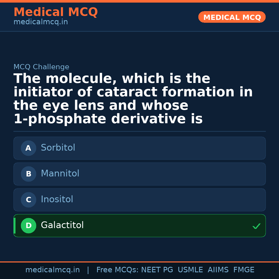Click the MCQ Challenge label
279x279 pixels.
tap(41, 67)
